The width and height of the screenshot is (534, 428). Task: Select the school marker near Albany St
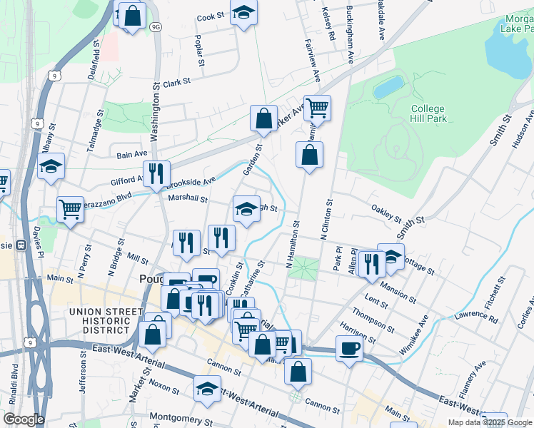pyautogui.click(x=51, y=167)
